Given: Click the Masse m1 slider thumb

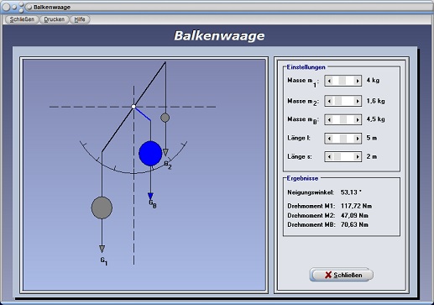Looking at the screenshot, I should pos(342,81).
